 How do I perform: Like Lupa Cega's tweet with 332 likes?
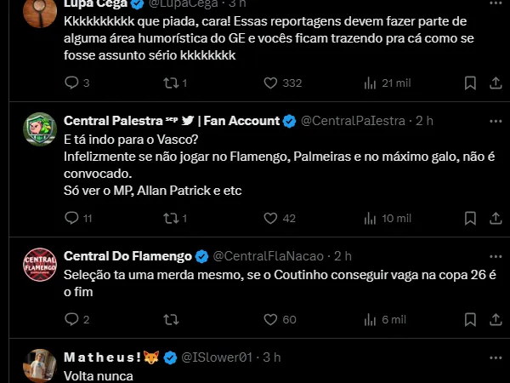271,83
